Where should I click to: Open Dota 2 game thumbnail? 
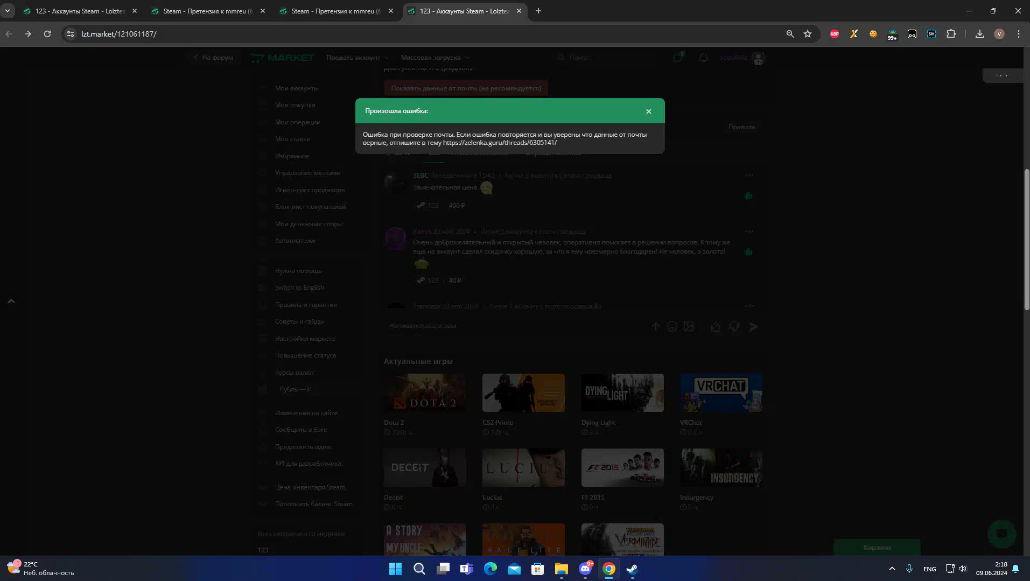[x=425, y=393]
